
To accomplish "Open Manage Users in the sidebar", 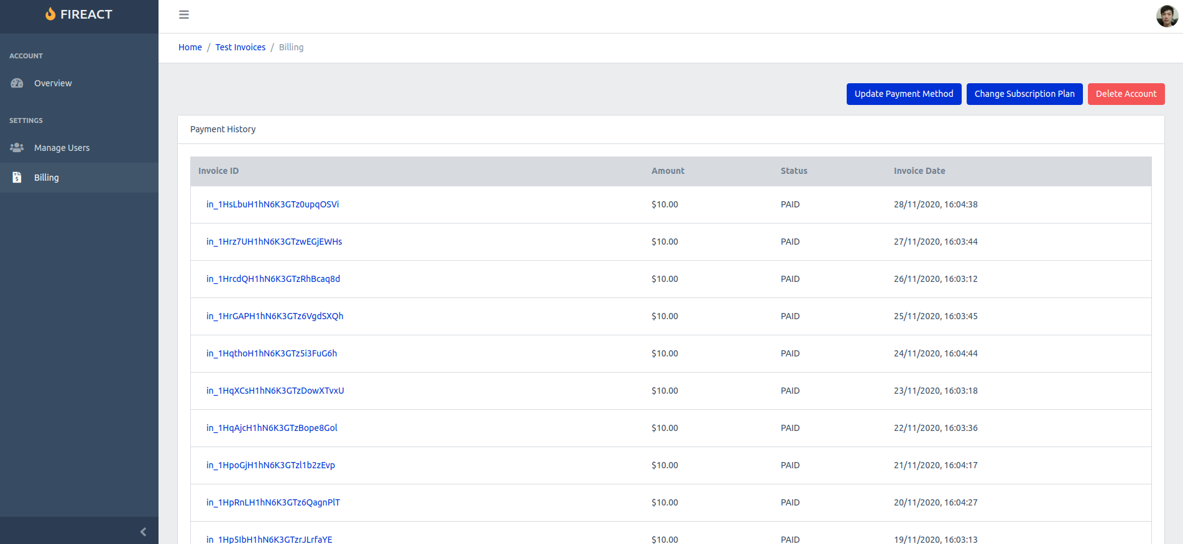I will [79, 148].
